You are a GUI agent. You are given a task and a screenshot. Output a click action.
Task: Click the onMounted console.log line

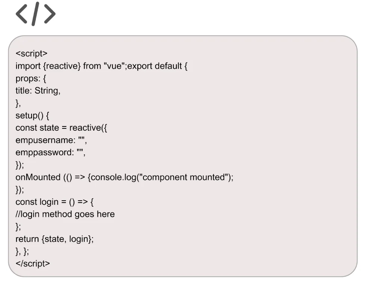[x=124, y=177]
